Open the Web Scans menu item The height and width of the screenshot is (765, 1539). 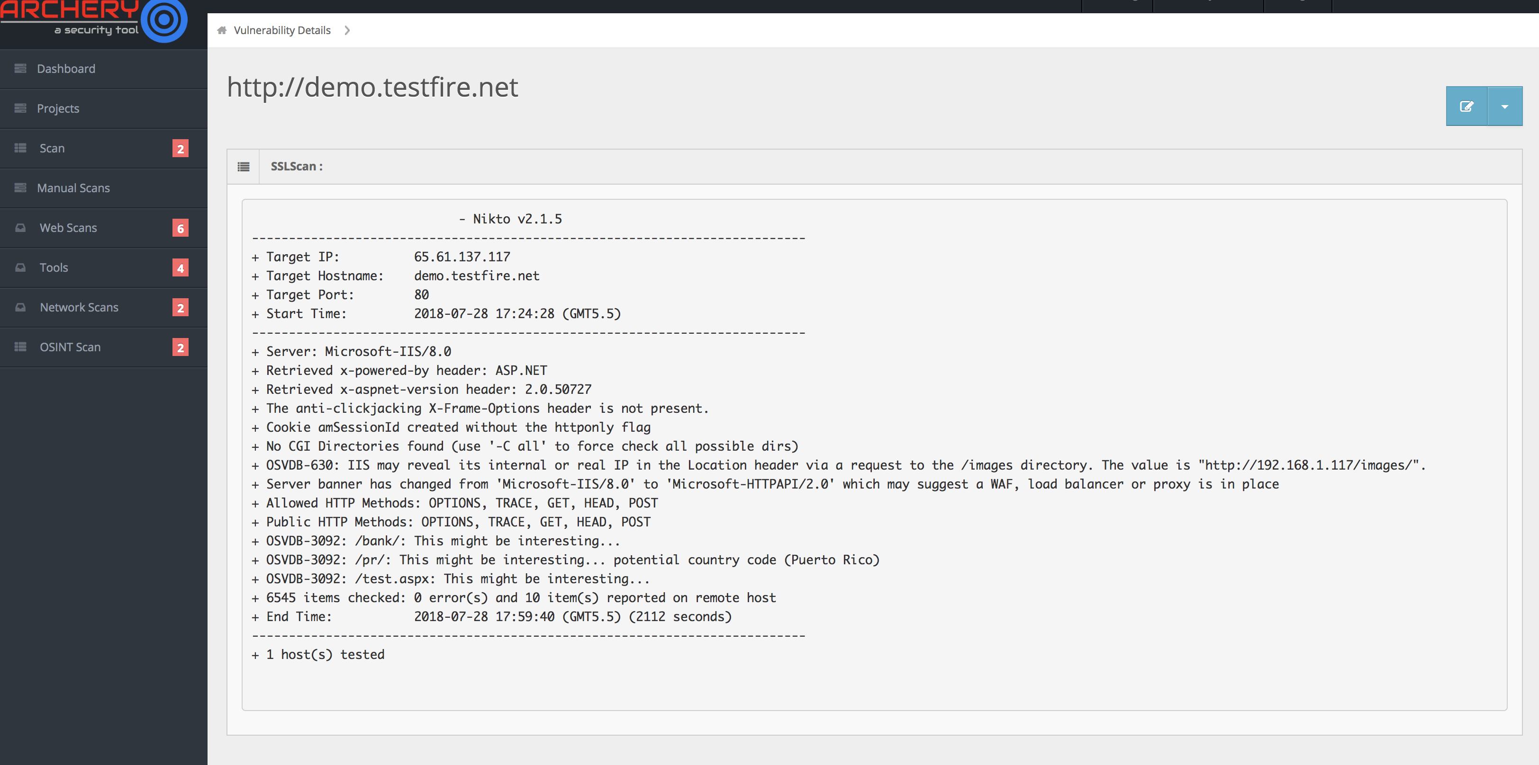[x=103, y=228]
